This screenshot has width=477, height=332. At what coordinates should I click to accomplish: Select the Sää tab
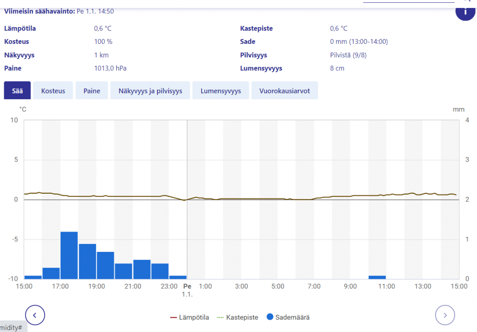[x=17, y=91]
